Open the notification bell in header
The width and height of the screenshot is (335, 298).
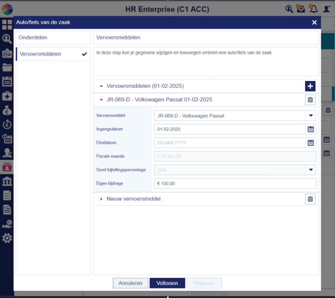point(313,9)
